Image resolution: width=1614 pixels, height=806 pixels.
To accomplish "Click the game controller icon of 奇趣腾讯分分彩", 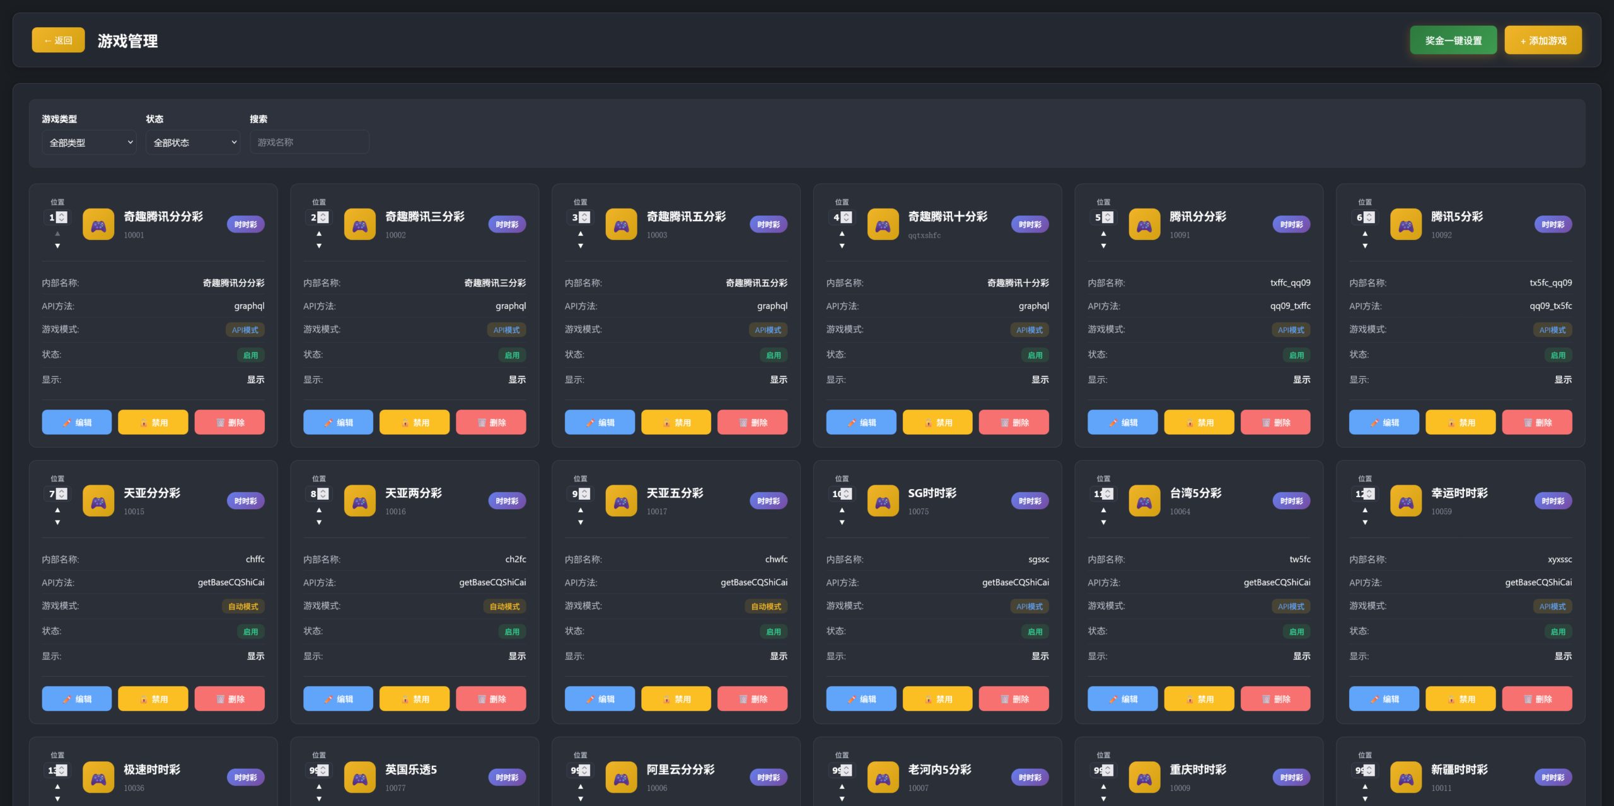I will tap(98, 224).
